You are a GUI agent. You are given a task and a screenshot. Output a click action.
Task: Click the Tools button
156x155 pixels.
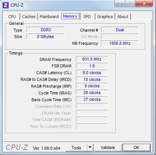[x=76, y=148]
